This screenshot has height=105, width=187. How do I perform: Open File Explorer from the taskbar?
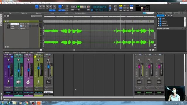[x=15, y=103]
